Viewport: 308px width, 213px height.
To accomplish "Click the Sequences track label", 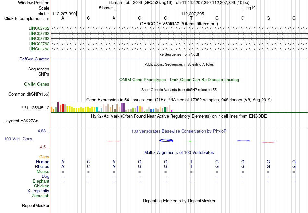I will point(39,69).
